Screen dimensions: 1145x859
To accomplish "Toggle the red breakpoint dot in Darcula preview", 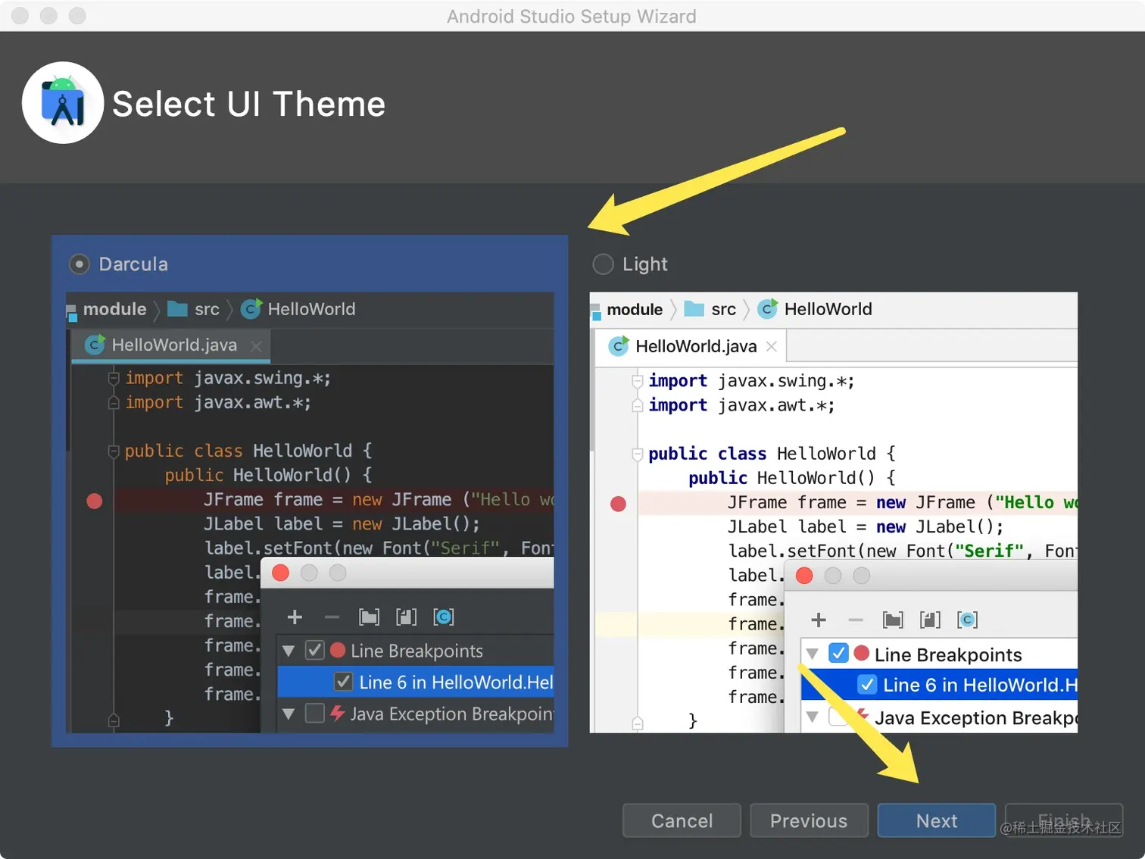I will pyautogui.click(x=95, y=501).
